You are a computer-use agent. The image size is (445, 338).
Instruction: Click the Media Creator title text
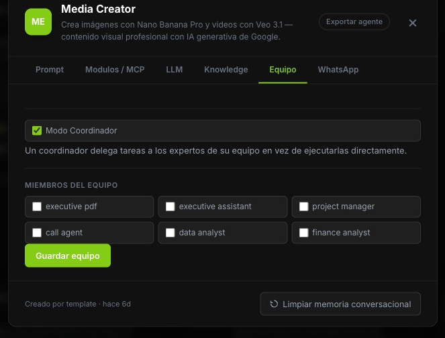[x=98, y=9]
